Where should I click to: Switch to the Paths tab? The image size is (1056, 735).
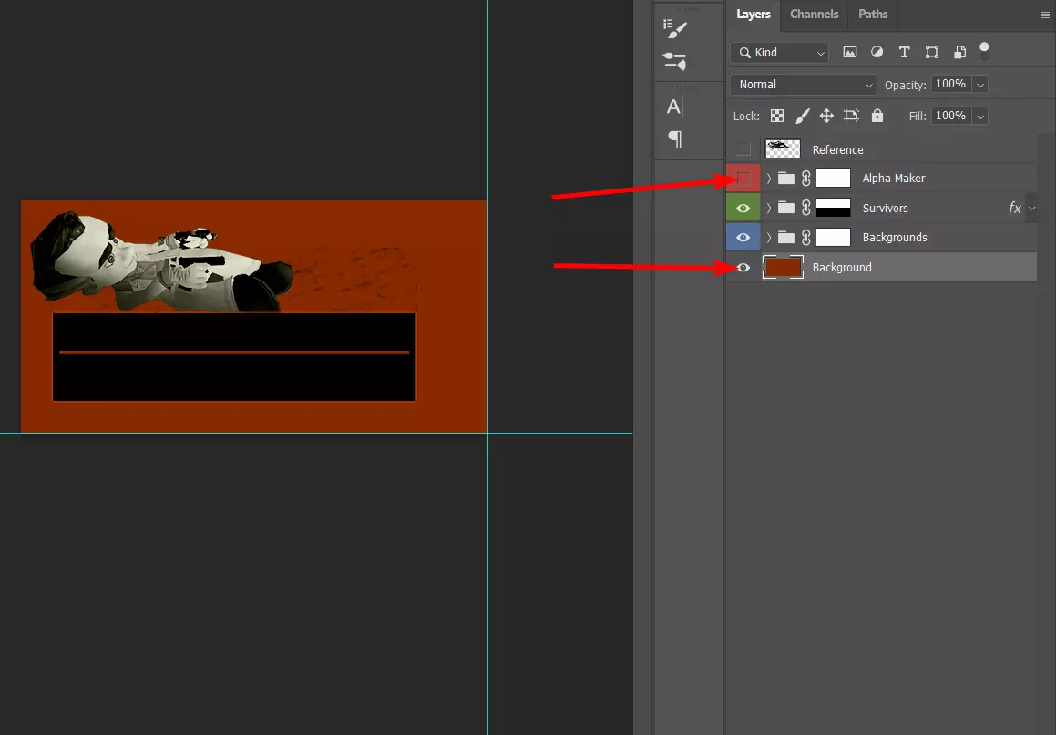click(x=873, y=15)
